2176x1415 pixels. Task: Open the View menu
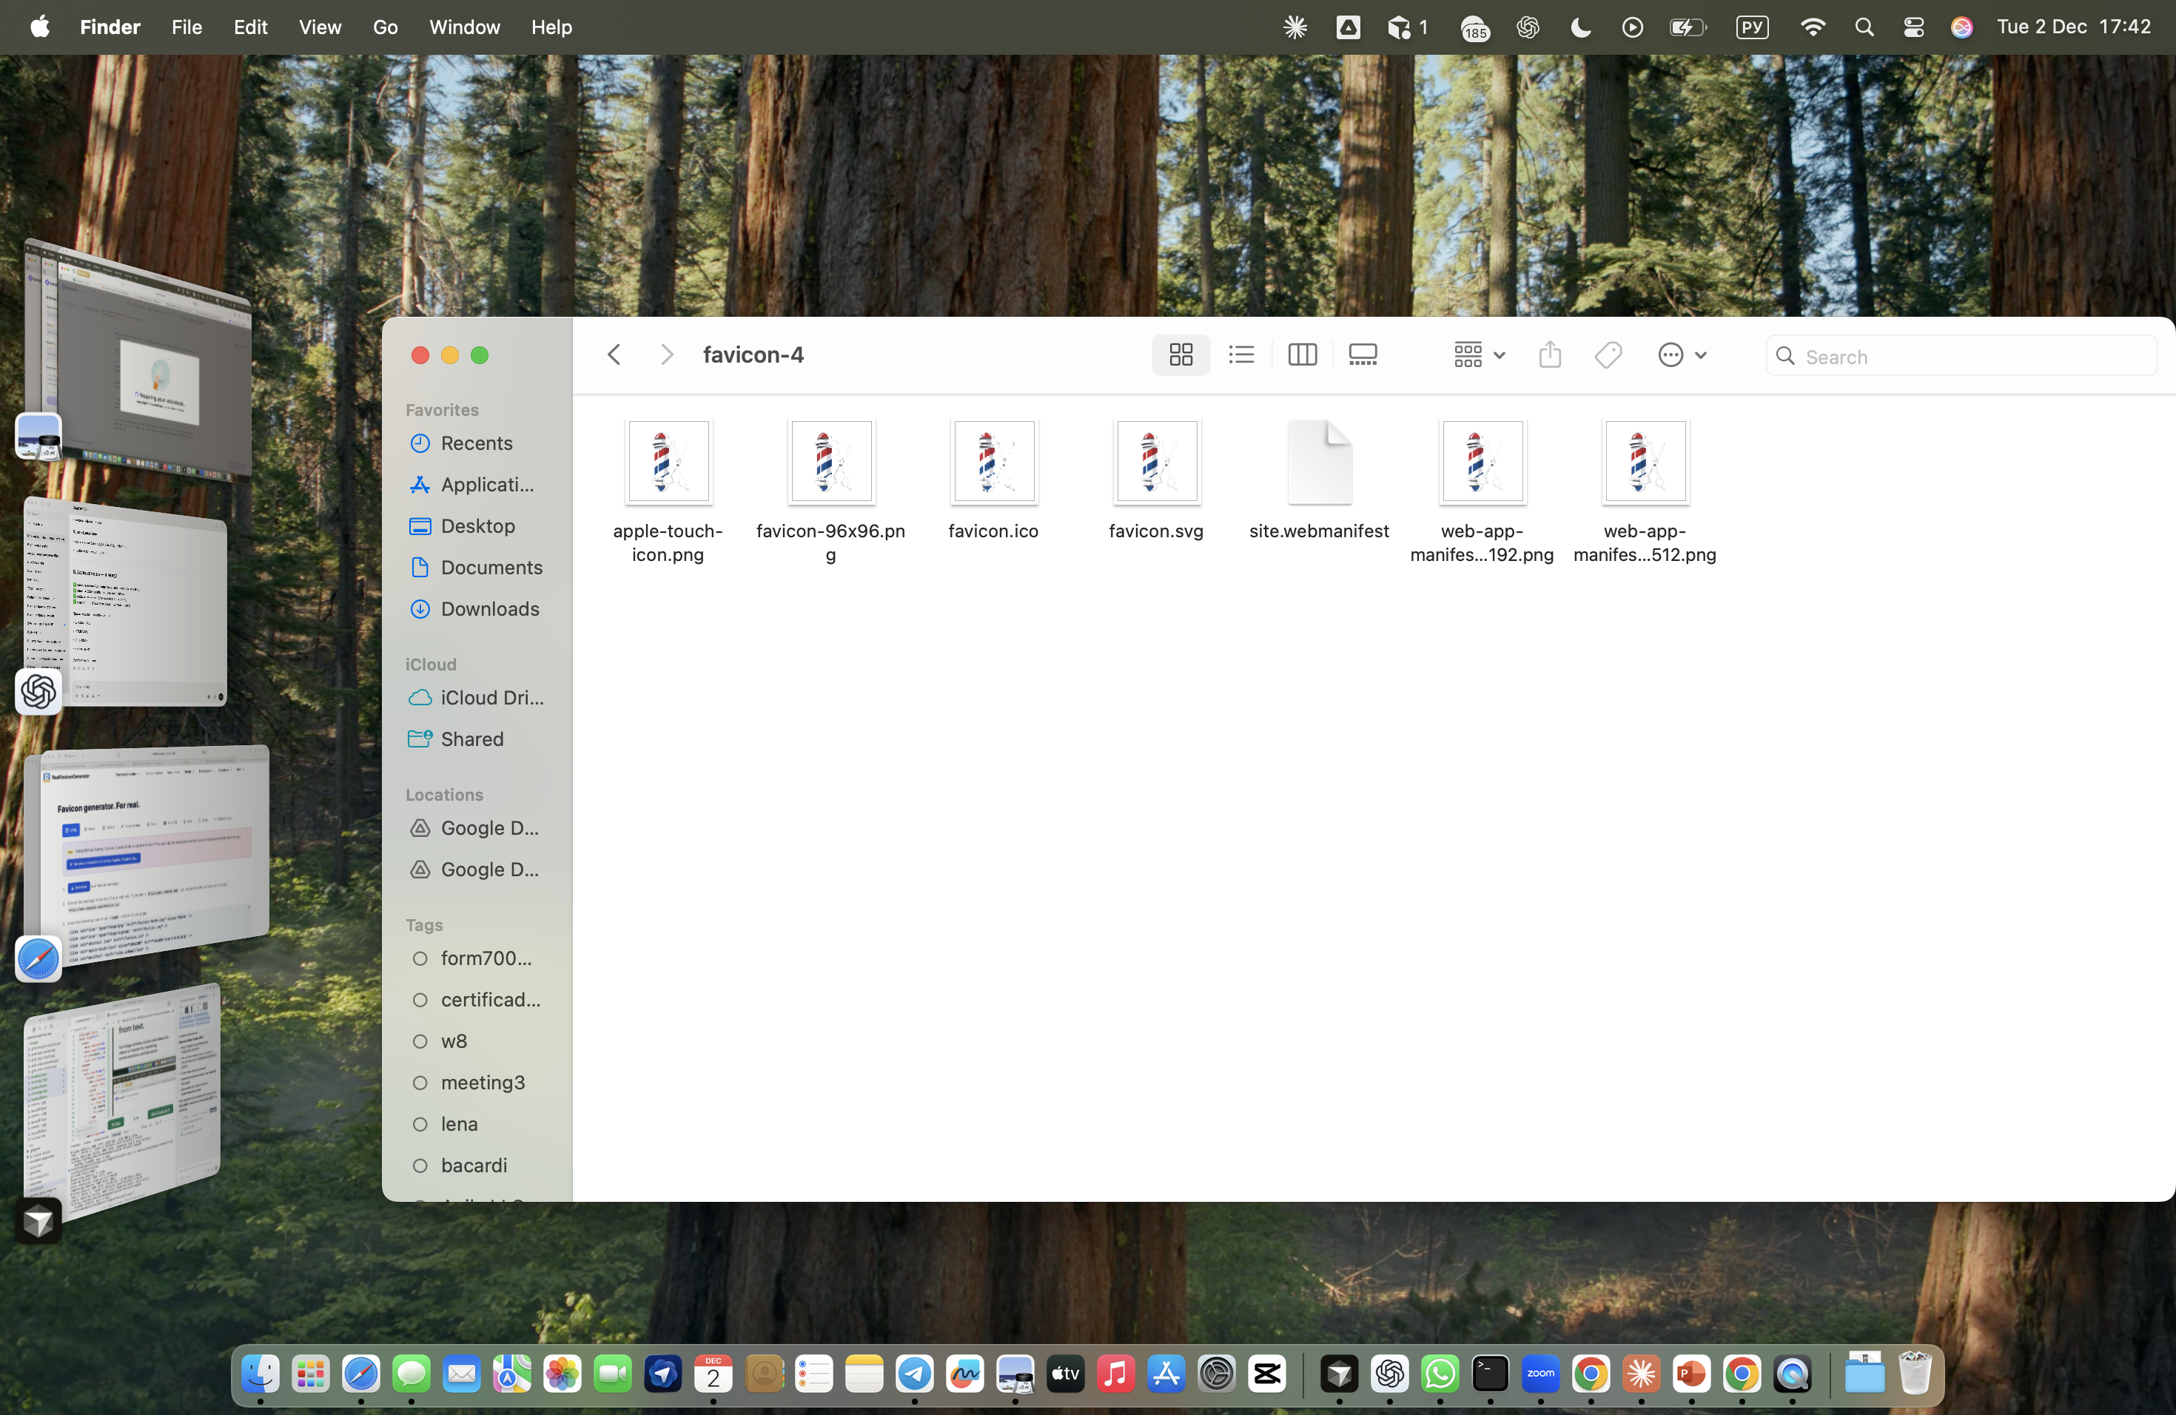click(319, 27)
